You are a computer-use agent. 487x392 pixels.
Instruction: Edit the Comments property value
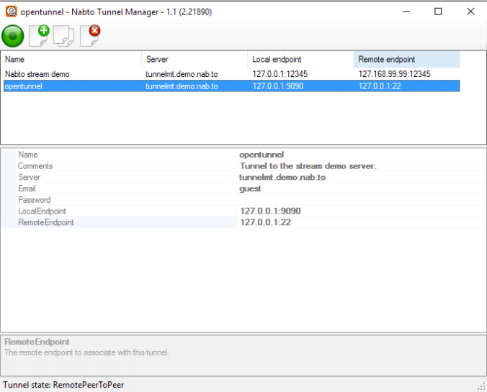point(362,166)
